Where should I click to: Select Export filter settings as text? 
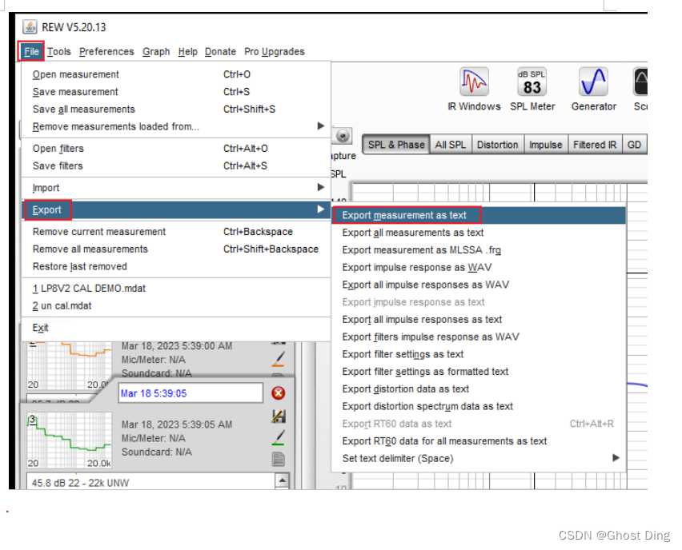point(479,354)
